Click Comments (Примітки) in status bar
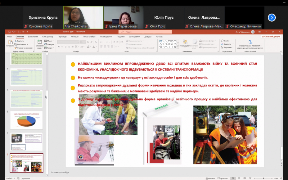Screen dimensions: 288x180 click(x=222, y=178)
